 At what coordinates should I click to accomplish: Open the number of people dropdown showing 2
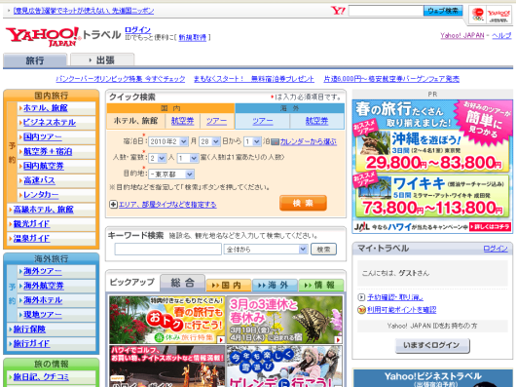pos(158,158)
